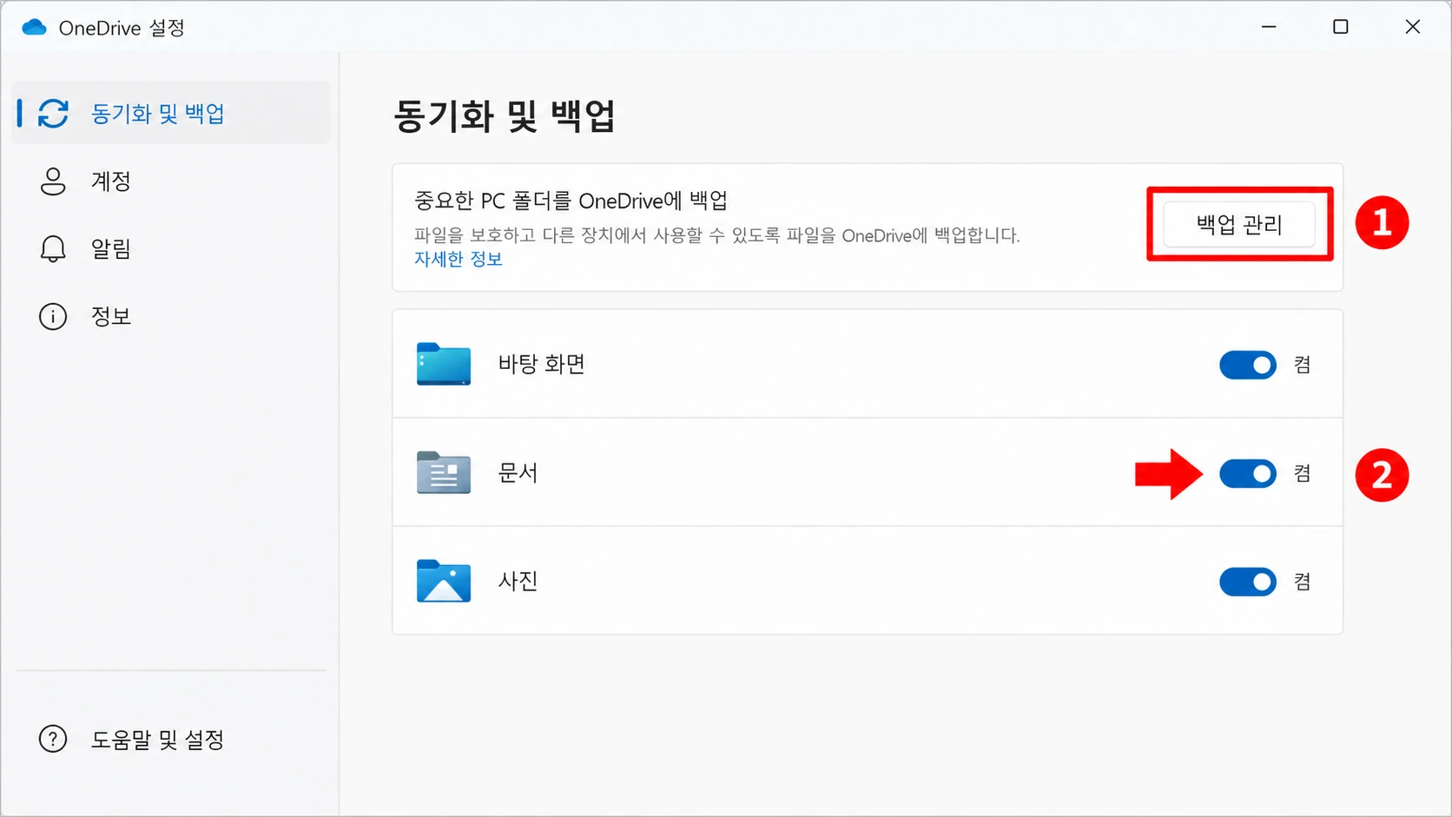Image resolution: width=1452 pixels, height=817 pixels.
Task: Click the 알림 bell icon
Action: pos(53,249)
